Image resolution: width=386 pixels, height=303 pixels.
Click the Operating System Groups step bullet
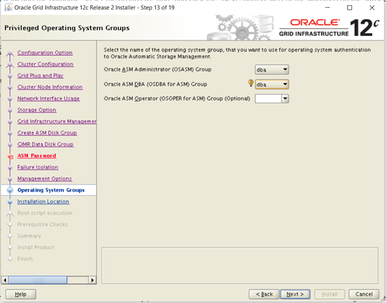point(10,190)
